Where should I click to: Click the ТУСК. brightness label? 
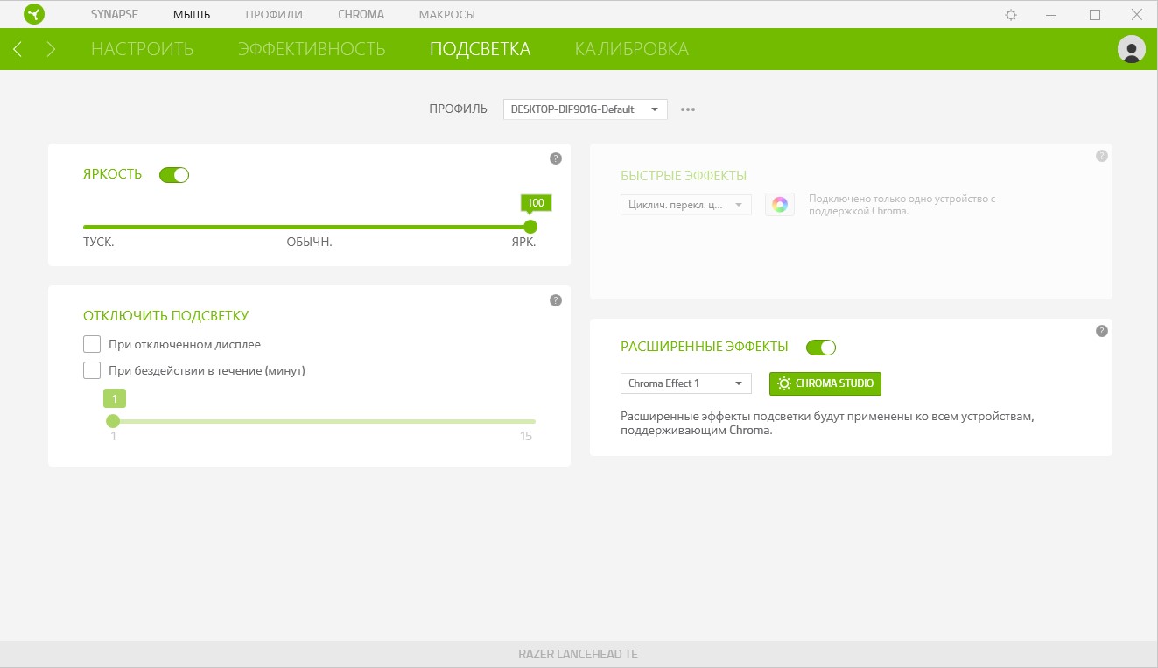98,243
